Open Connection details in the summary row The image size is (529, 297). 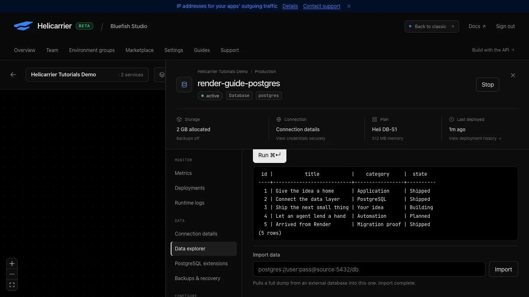(298, 130)
